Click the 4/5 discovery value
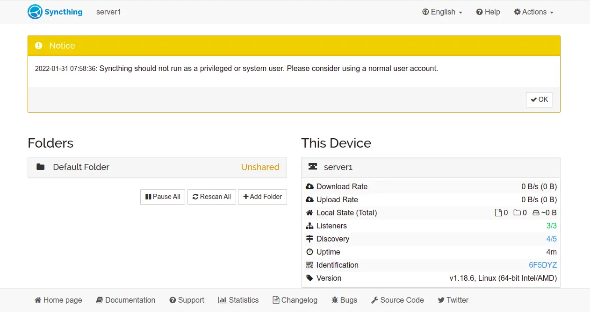Screen dimensions: 590x312 click(x=552, y=239)
